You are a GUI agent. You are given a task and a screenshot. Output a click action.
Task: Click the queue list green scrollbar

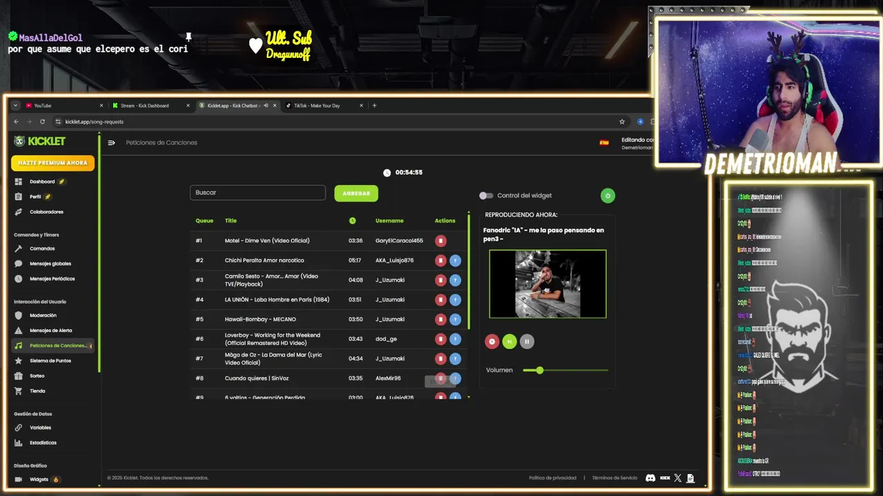(x=469, y=271)
